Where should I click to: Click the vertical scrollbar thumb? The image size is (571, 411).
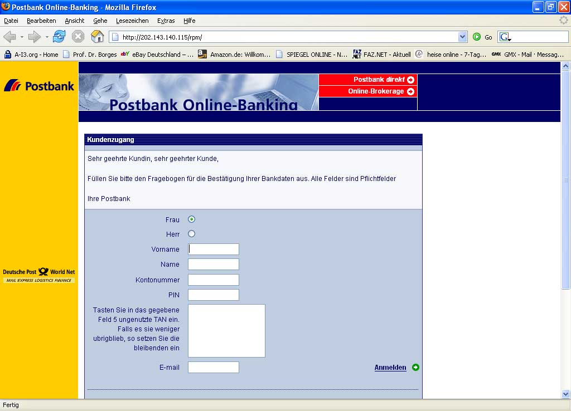pos(565,180)
